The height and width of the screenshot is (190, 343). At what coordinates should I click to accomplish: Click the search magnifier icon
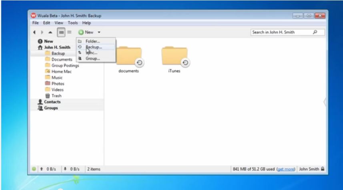315,32
